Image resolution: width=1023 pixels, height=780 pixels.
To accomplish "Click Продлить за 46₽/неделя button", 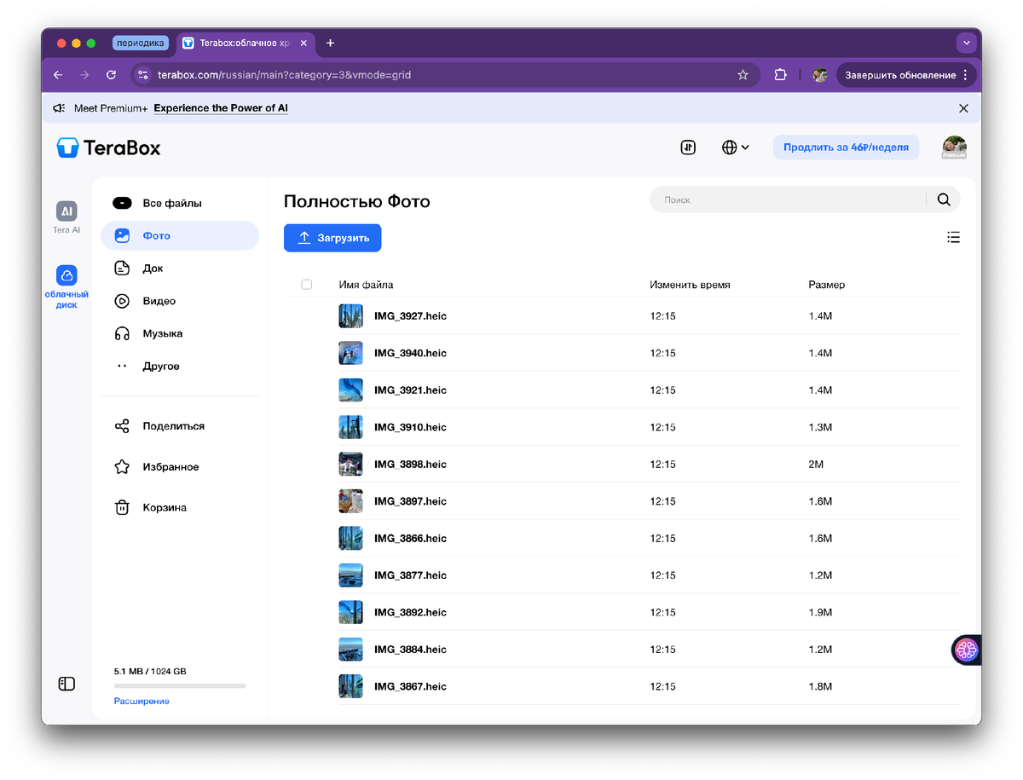I will tap(846, 147).
